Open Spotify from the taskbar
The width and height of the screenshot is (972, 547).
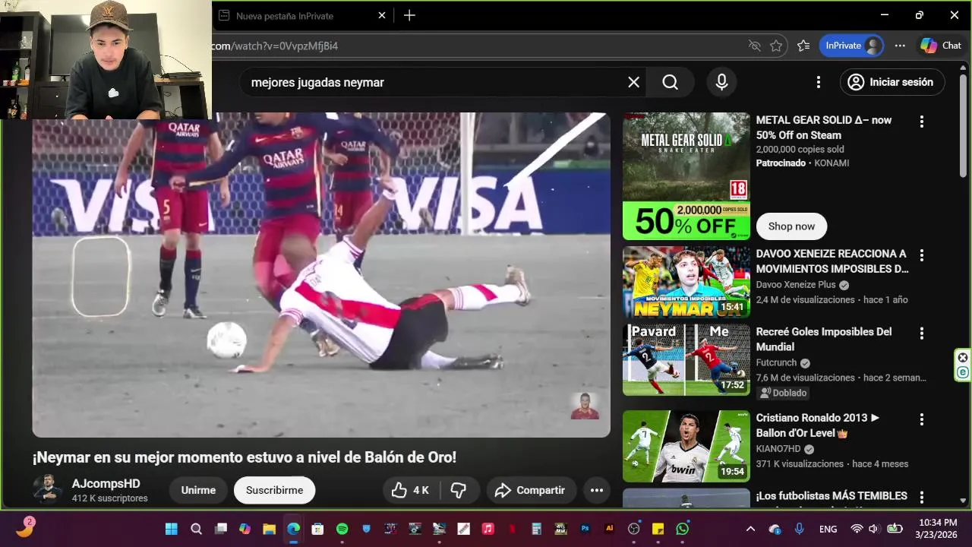(x=342, y=529)
